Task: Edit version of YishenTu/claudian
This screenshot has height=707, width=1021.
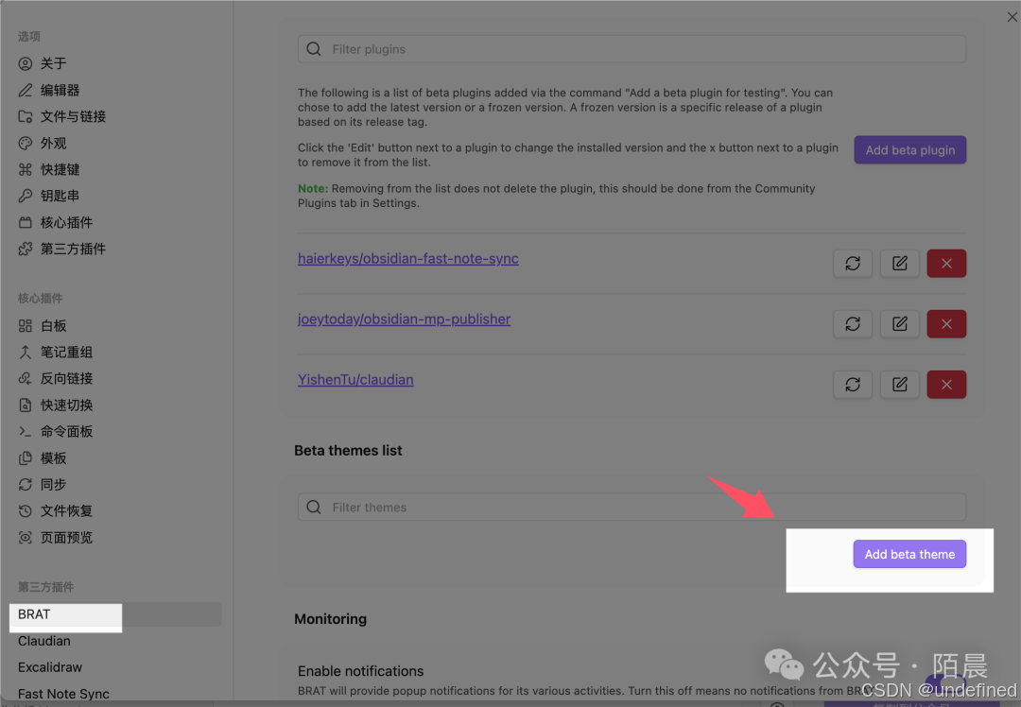Action: (900, 385)
